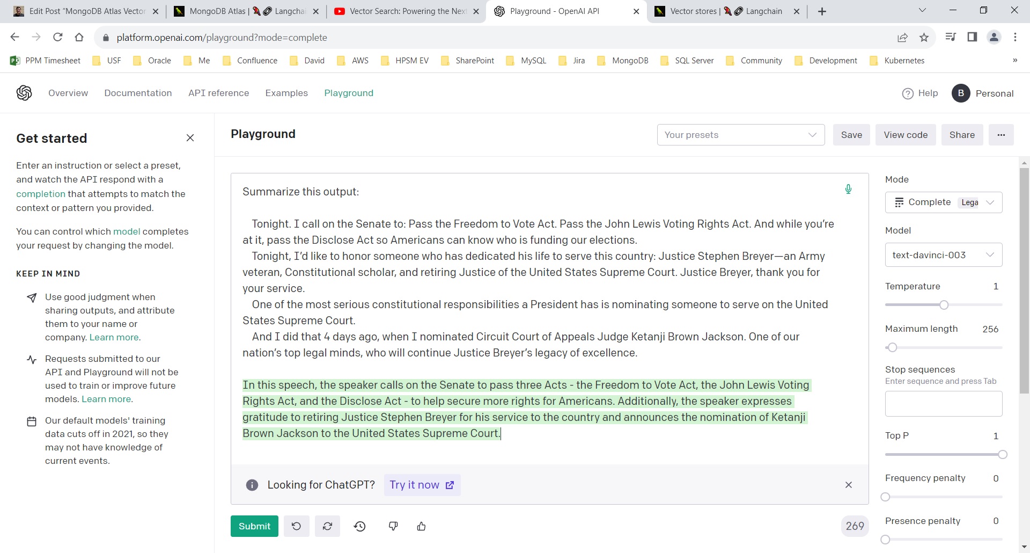Click the Try it now link
The width and height of the screenshot is (1030, 553).
(422, 485)
